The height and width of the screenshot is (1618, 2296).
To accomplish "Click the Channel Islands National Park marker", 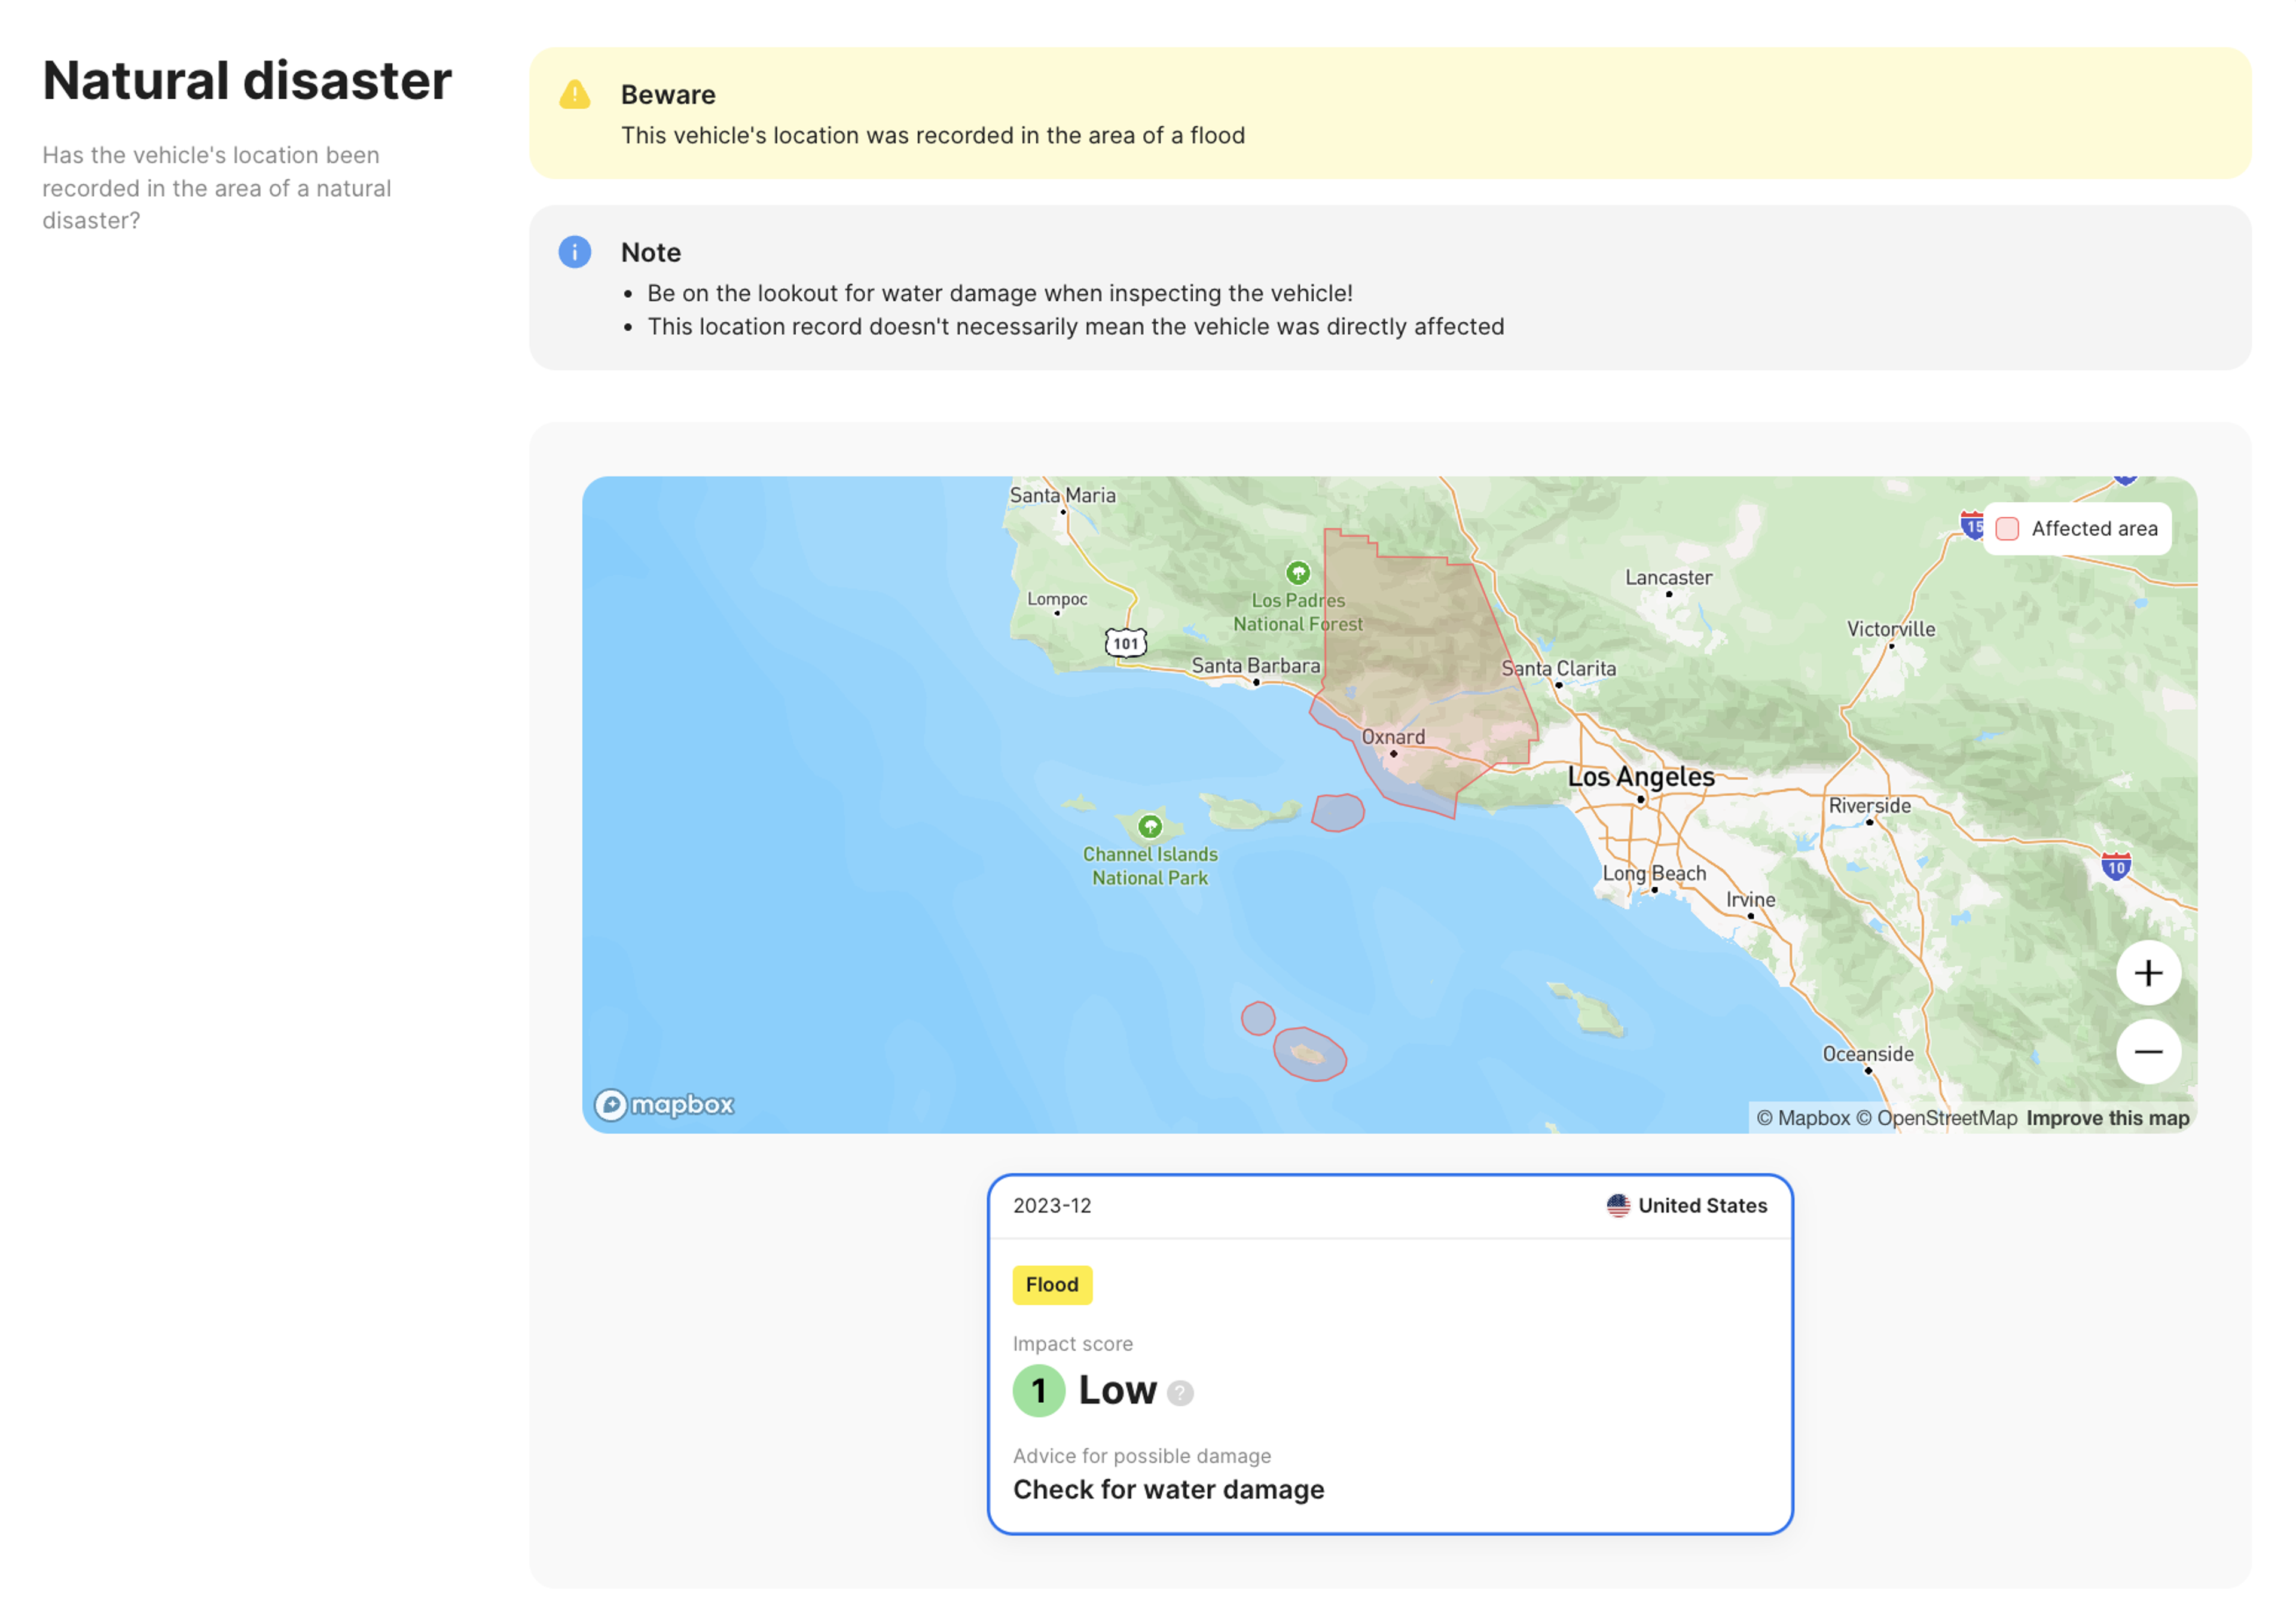I will [1150, 826].
